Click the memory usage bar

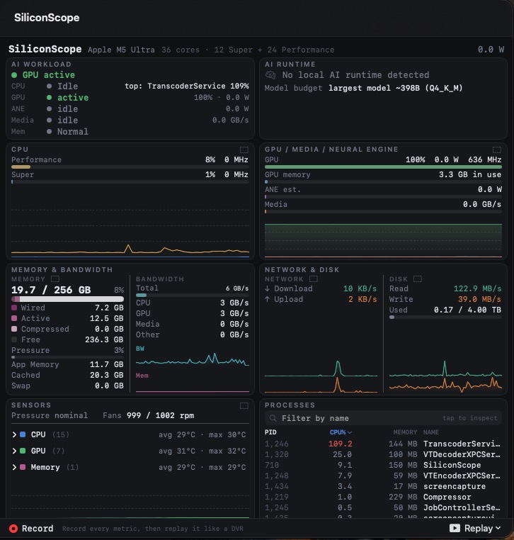point(67,299)
